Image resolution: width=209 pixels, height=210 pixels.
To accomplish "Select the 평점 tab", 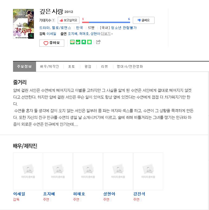I will [x=88, y=66].
